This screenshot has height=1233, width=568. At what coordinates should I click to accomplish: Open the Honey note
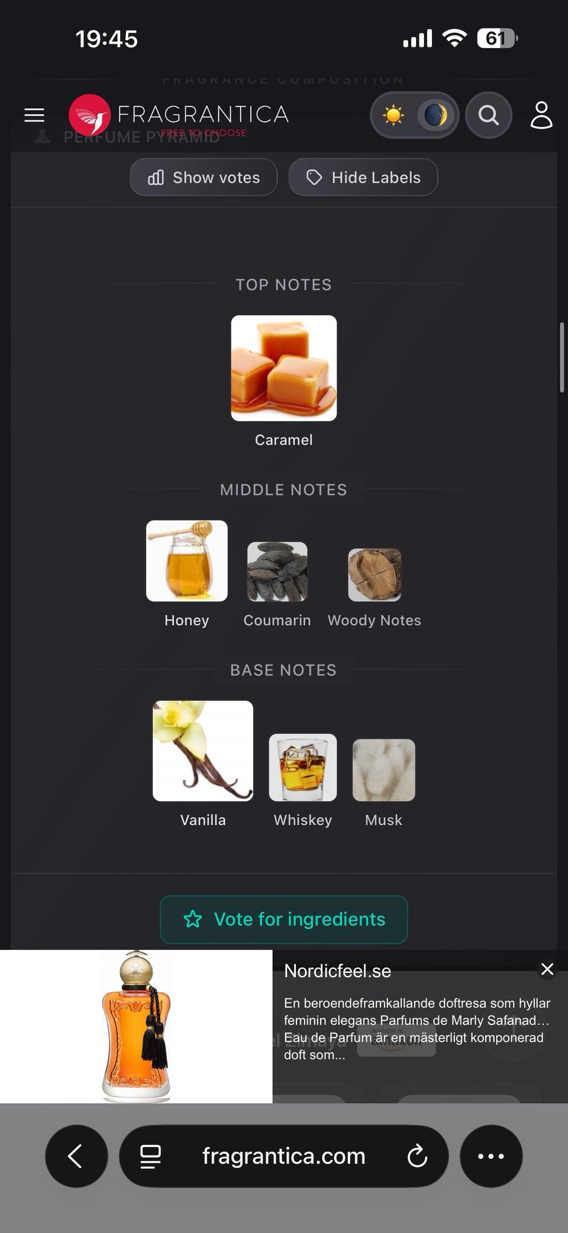point(187,561)
